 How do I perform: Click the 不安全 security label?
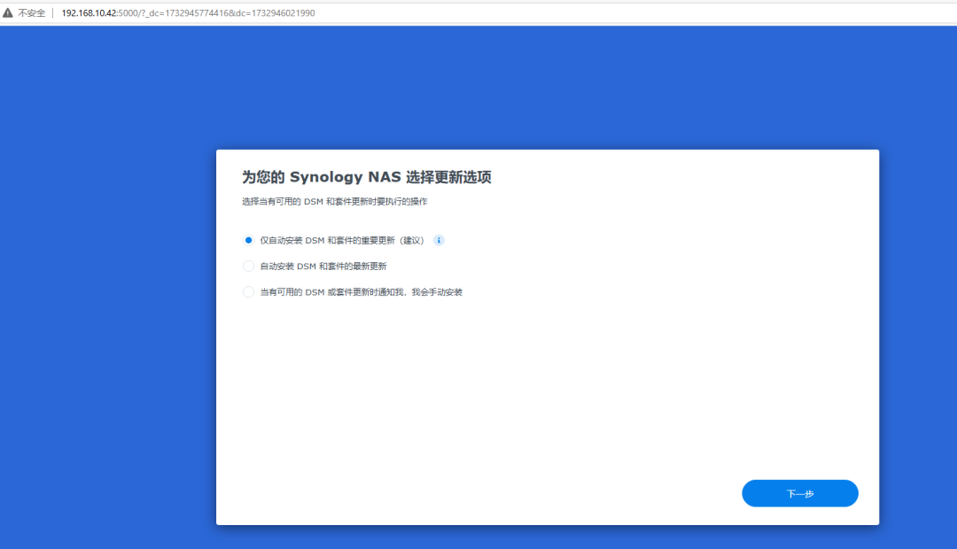point(32,13)
